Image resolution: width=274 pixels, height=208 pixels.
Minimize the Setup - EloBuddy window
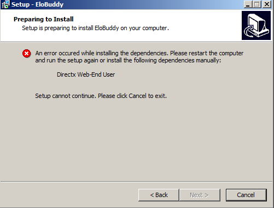pyautogui.click(x=248, y=4)
